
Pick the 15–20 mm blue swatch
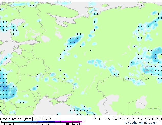click(x=40, y=122)
